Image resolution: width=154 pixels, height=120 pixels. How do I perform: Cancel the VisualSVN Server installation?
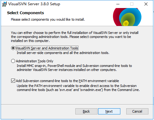tap(137, 111)
